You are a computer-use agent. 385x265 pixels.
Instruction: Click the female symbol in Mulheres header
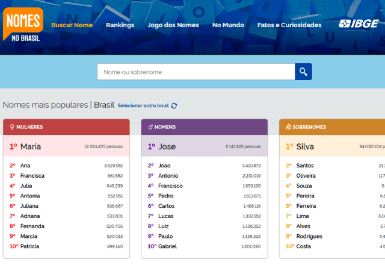pyautogui.click(x=12, y=127)
